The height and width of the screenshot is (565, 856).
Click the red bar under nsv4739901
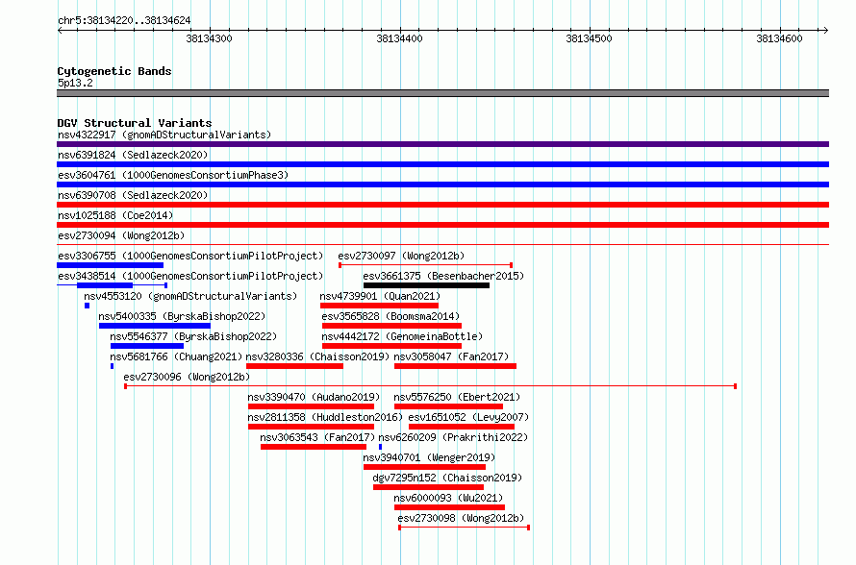pyautogui.click(x=379, y=306)
